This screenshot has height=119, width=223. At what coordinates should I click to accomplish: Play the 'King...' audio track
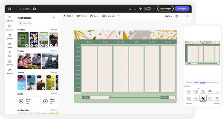(45, 101)
